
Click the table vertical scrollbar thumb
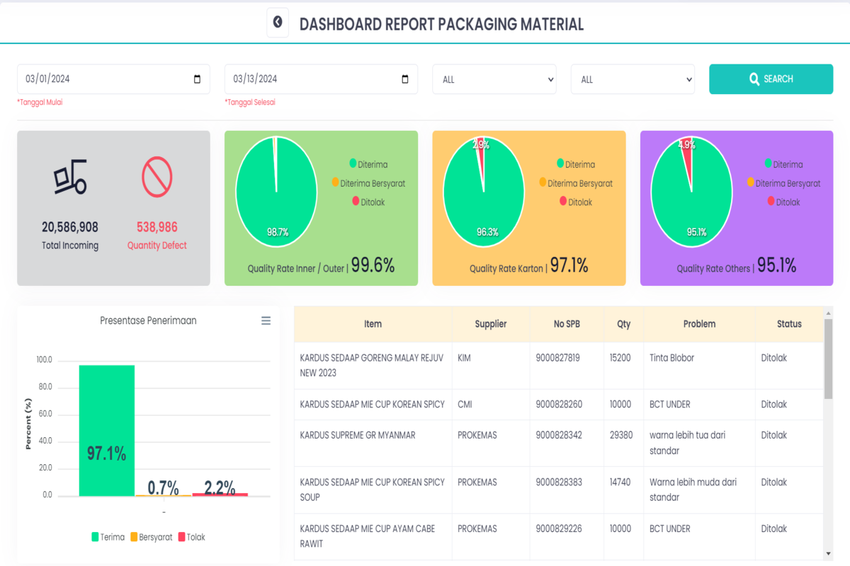pyautogui.click(x=828, y=359)
